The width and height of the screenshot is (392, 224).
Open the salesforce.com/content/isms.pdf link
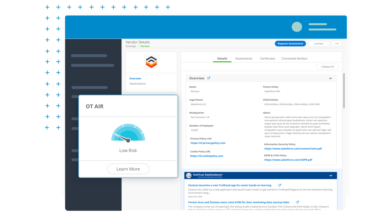click(x=293, y=149)
